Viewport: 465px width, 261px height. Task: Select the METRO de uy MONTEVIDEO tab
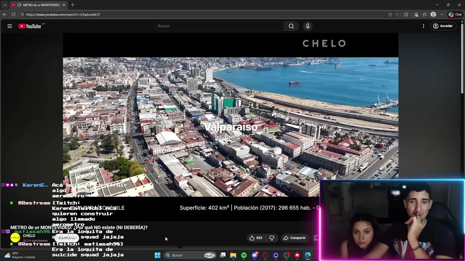coord(39,5)
